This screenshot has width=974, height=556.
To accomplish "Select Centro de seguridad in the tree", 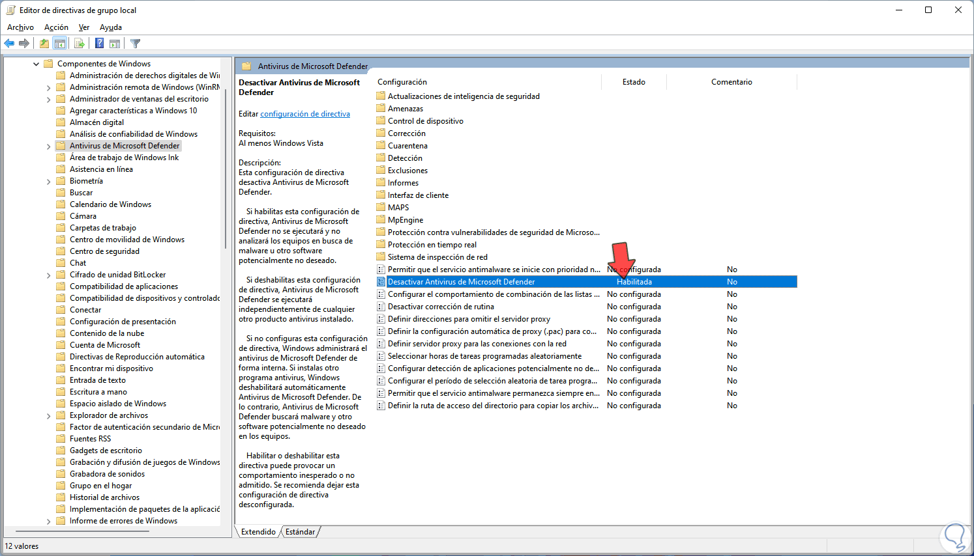I will point(104,251).
